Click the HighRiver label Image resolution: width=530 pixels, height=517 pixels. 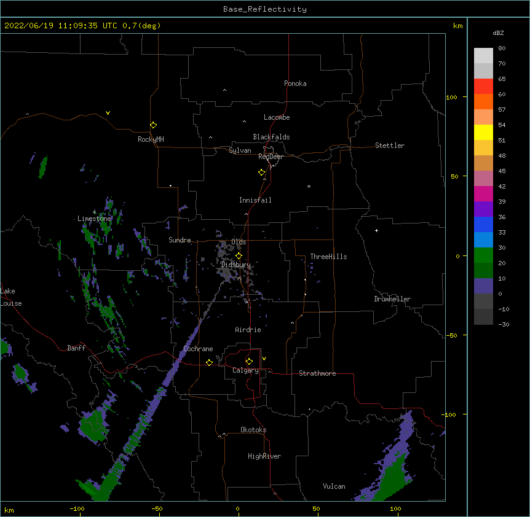click(x=264, y=456)
